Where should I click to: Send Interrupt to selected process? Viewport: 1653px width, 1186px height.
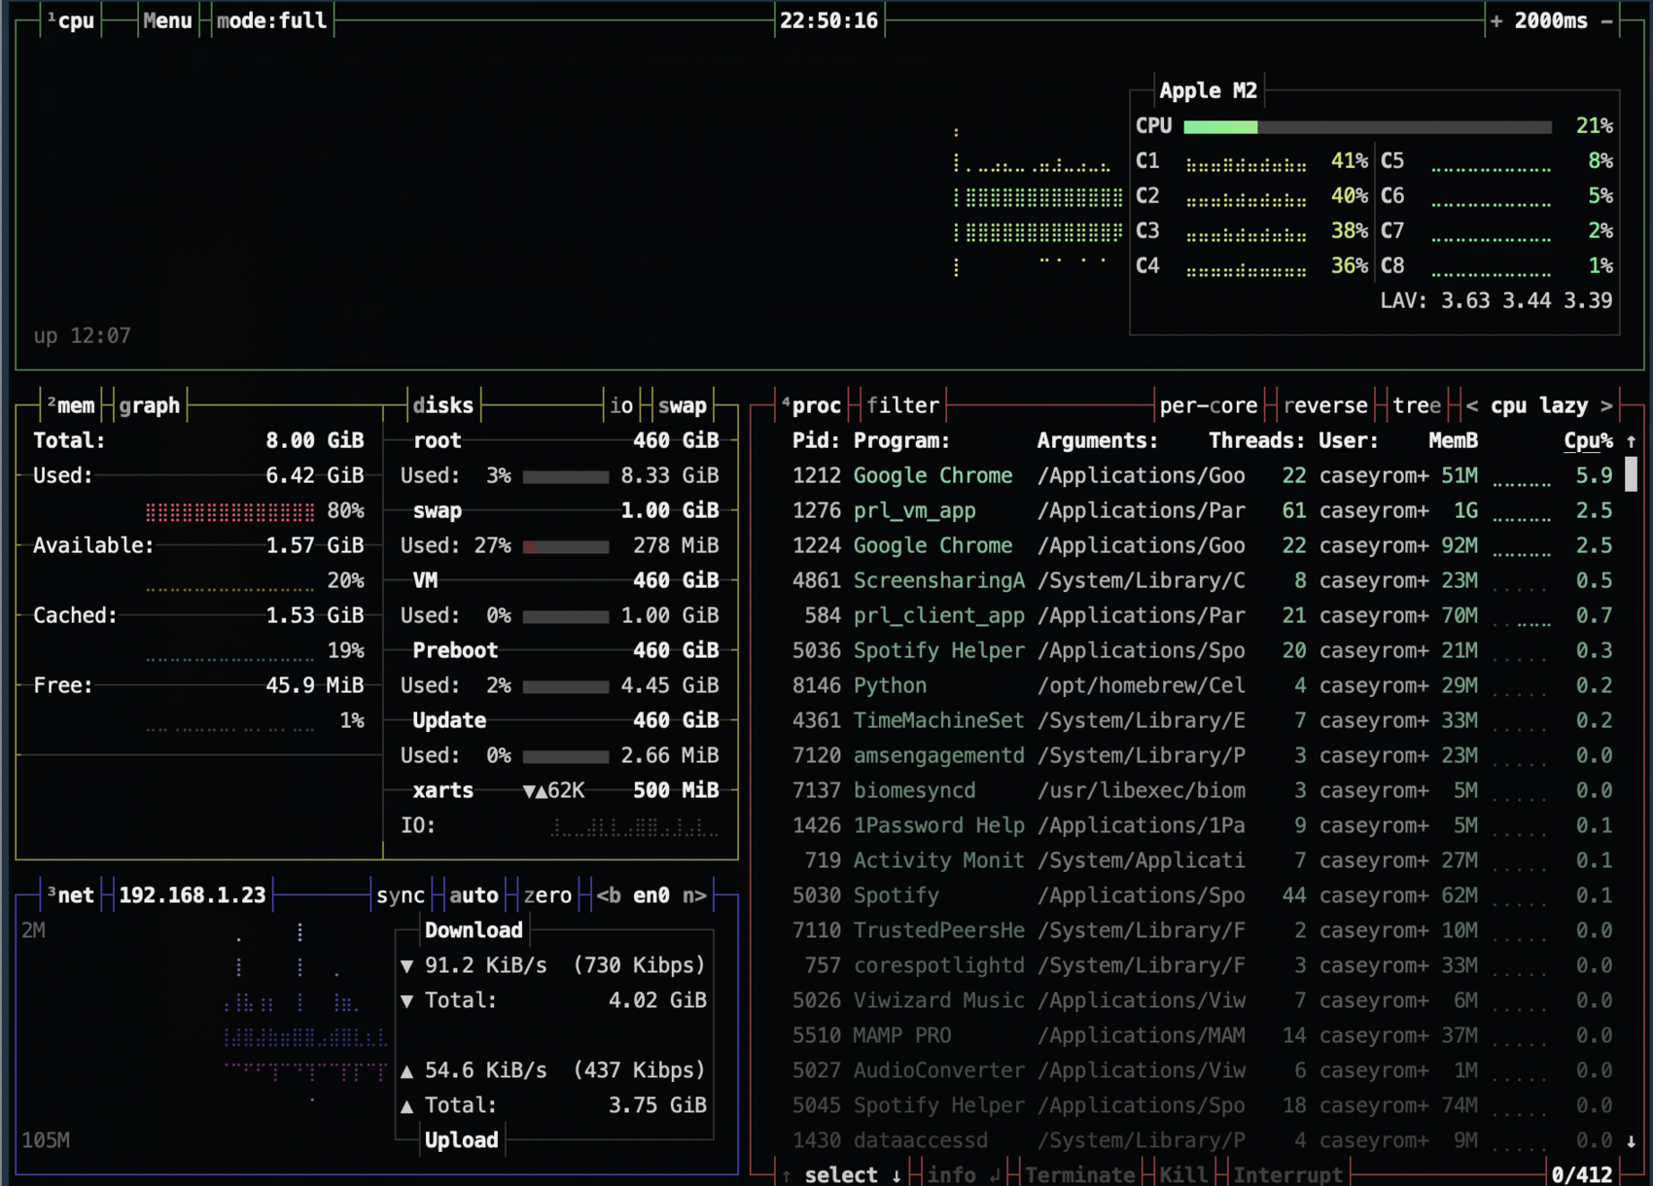[1288, 1175]
